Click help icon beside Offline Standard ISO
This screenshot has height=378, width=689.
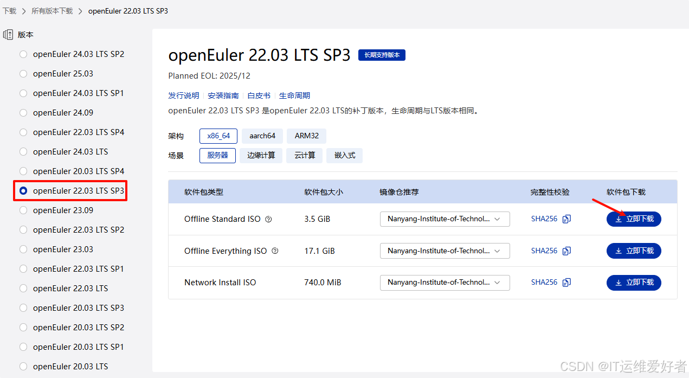pyautogui.click(x=268, y=219)
